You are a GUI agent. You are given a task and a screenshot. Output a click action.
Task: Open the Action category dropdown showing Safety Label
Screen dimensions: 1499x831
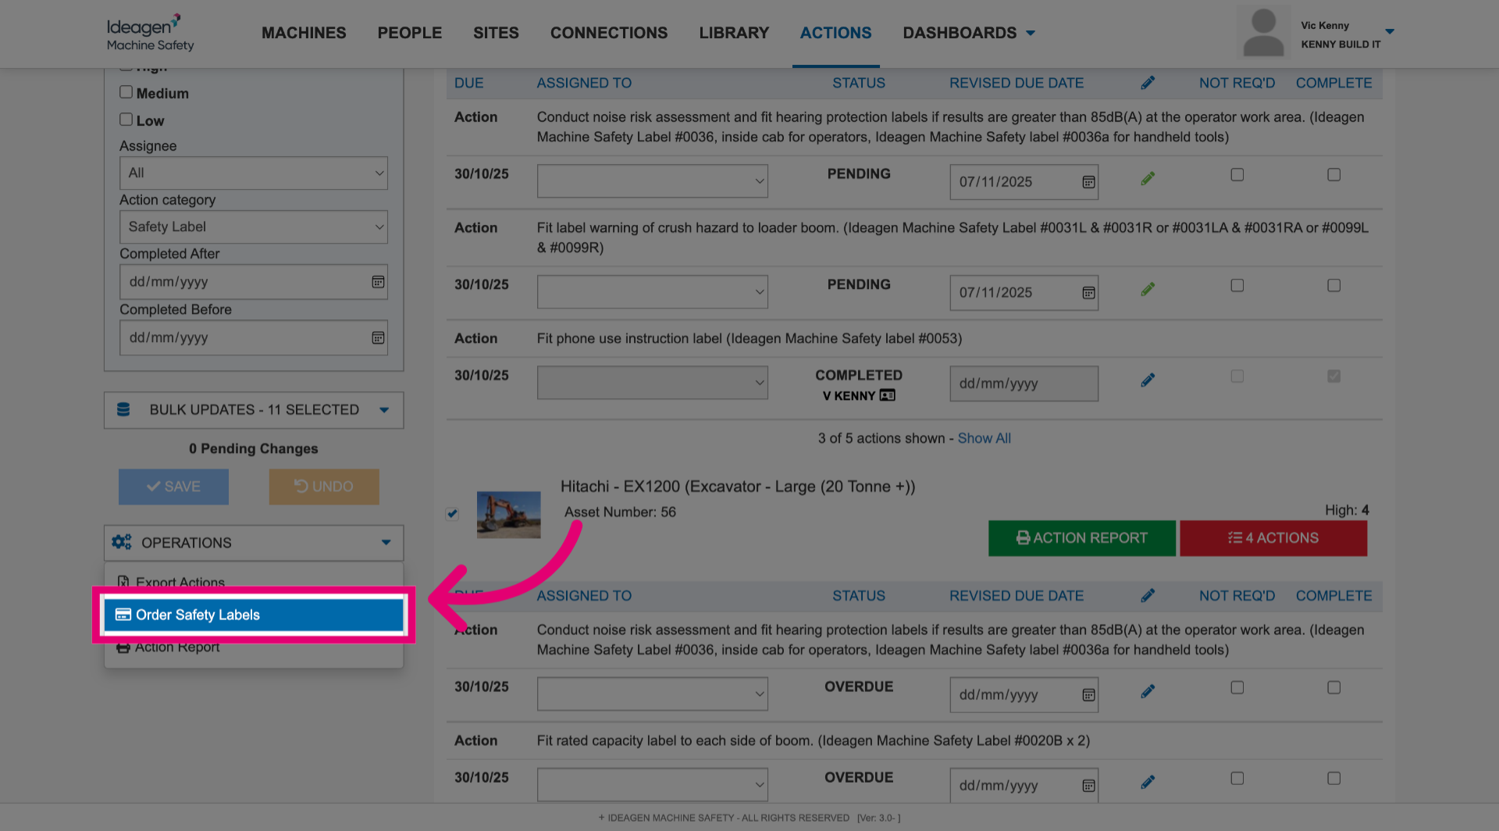click(254, 226)
